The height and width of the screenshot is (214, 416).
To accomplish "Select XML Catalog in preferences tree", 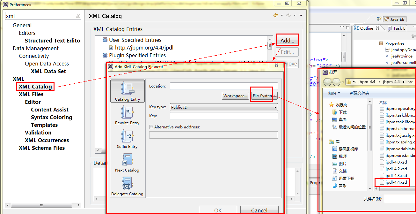I will [35, 87].
